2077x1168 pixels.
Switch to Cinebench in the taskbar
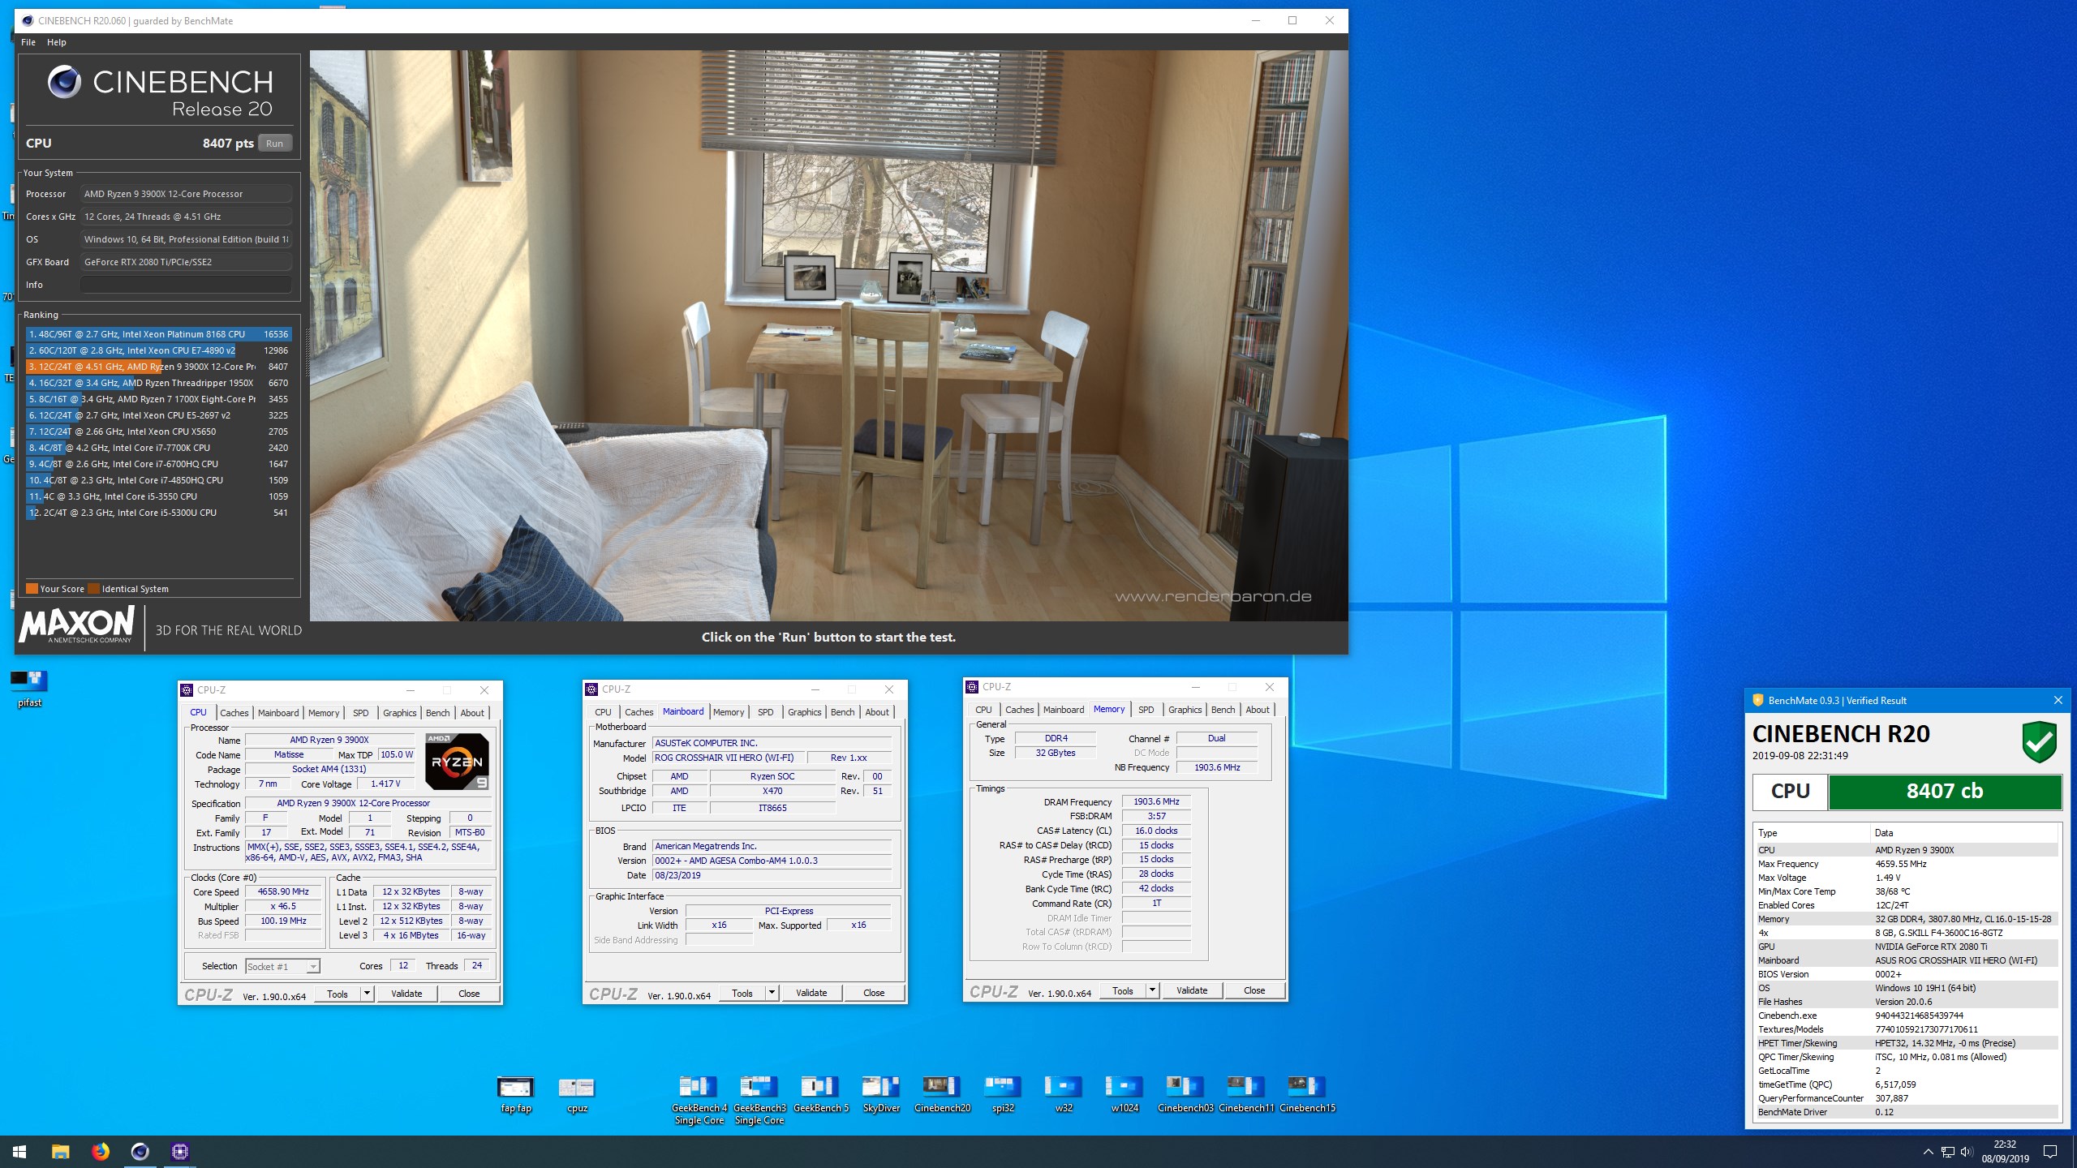click(x=140, y=1152)
